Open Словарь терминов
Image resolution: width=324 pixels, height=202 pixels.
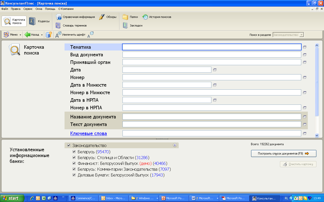[x=71, y=26]
